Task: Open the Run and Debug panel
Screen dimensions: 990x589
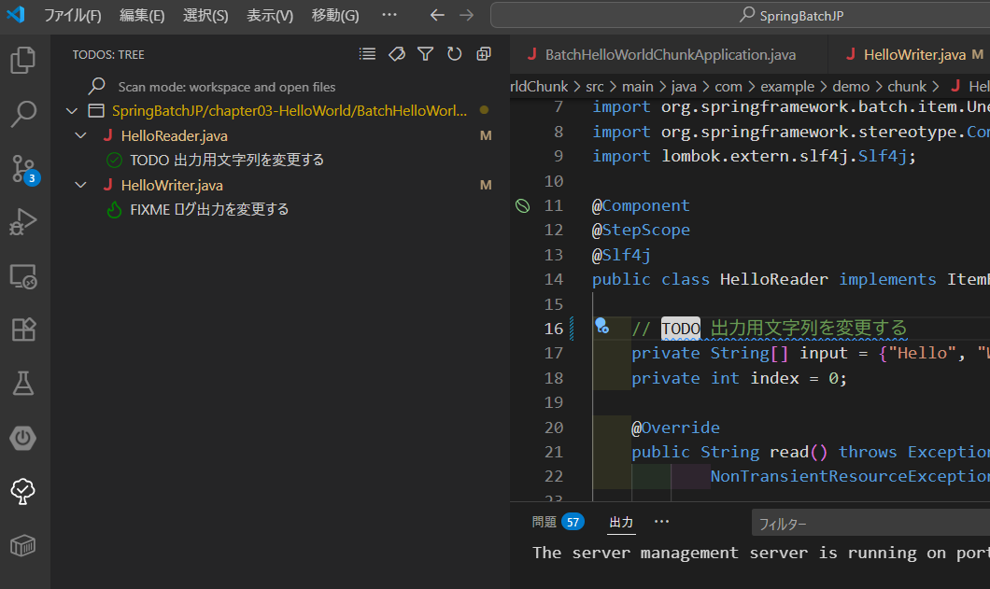Action: coord(23,221)
